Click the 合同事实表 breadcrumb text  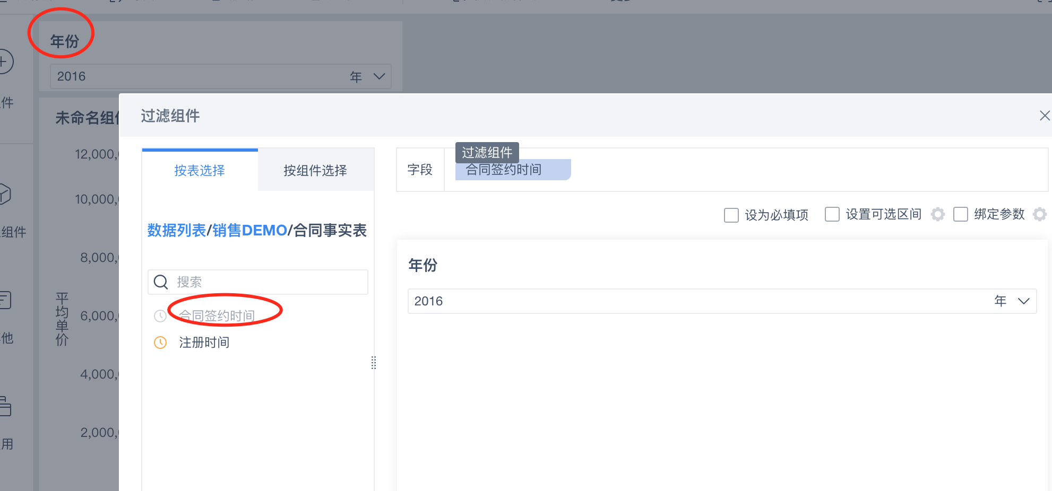pyautogui.click(x=330, y=230)
